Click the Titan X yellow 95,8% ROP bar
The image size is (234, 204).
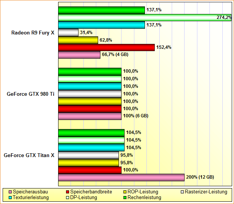pyautogui.click(x=88, y=163)
